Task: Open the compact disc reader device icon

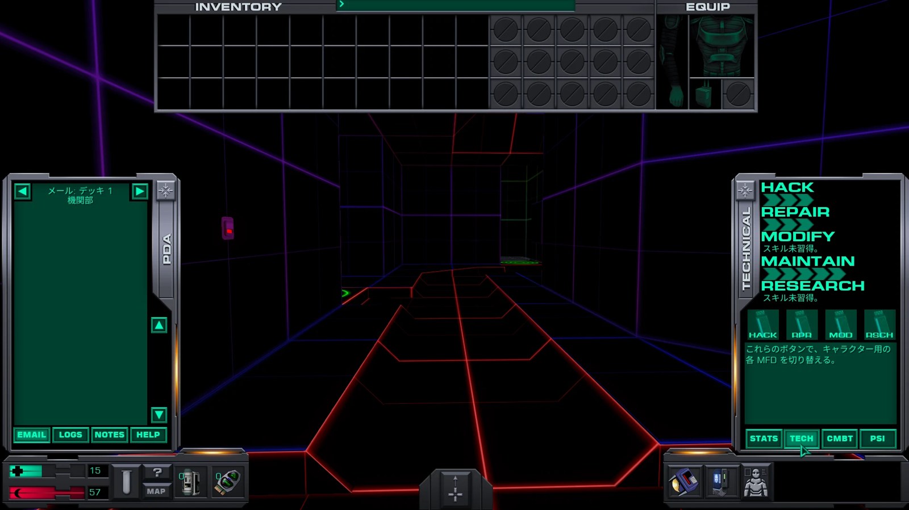Action: [x=683, y=482]
